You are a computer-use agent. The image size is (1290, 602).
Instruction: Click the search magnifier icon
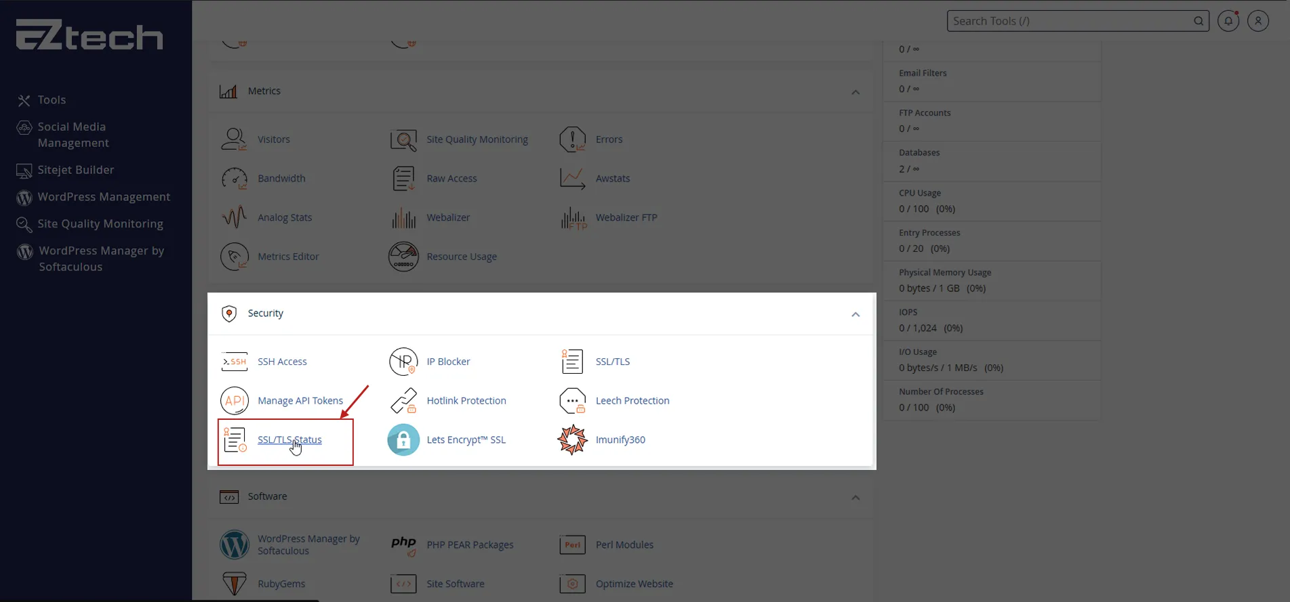click(x=1198, y=21)
